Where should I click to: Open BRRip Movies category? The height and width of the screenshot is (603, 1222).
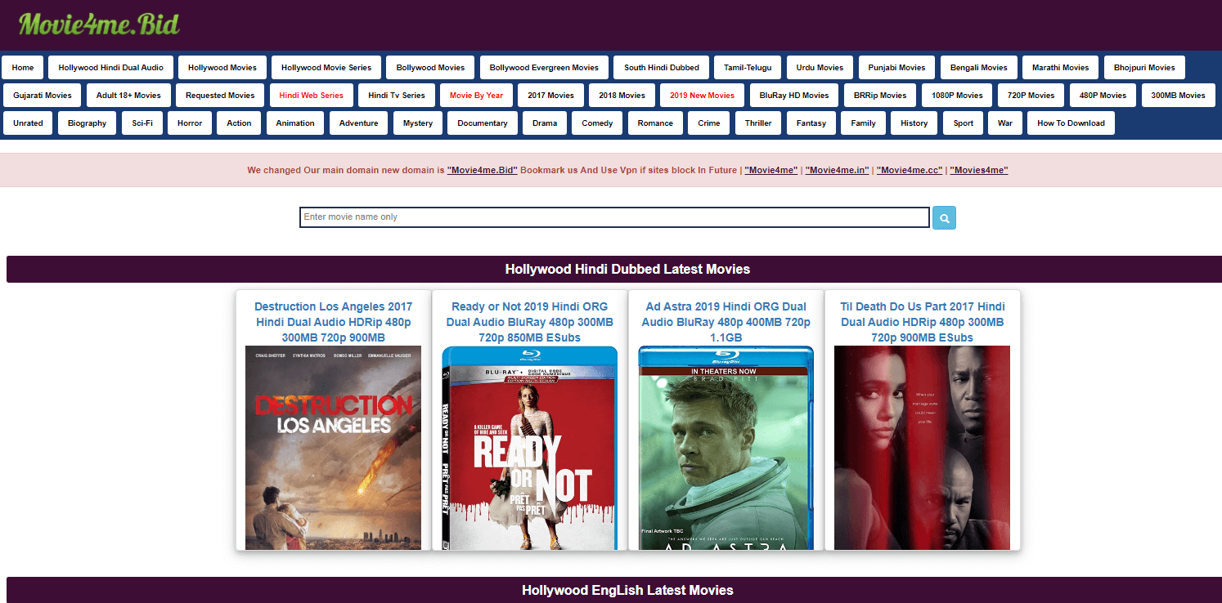pyautogui.click(x=880, y=96)
